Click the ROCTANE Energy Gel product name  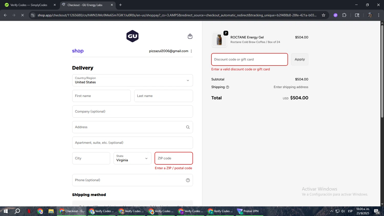pos(247,37)
